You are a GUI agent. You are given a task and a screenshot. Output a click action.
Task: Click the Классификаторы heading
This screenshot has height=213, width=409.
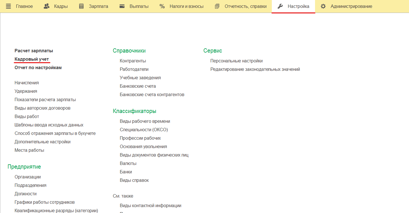[x=135, y=111]
